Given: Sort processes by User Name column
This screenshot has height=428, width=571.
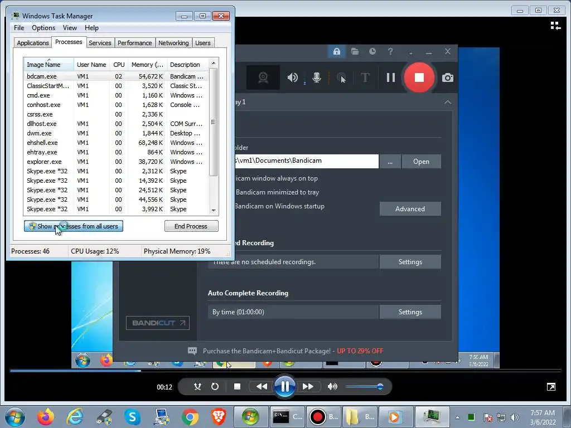Looking at the screenshot, I should click(91, 65).
